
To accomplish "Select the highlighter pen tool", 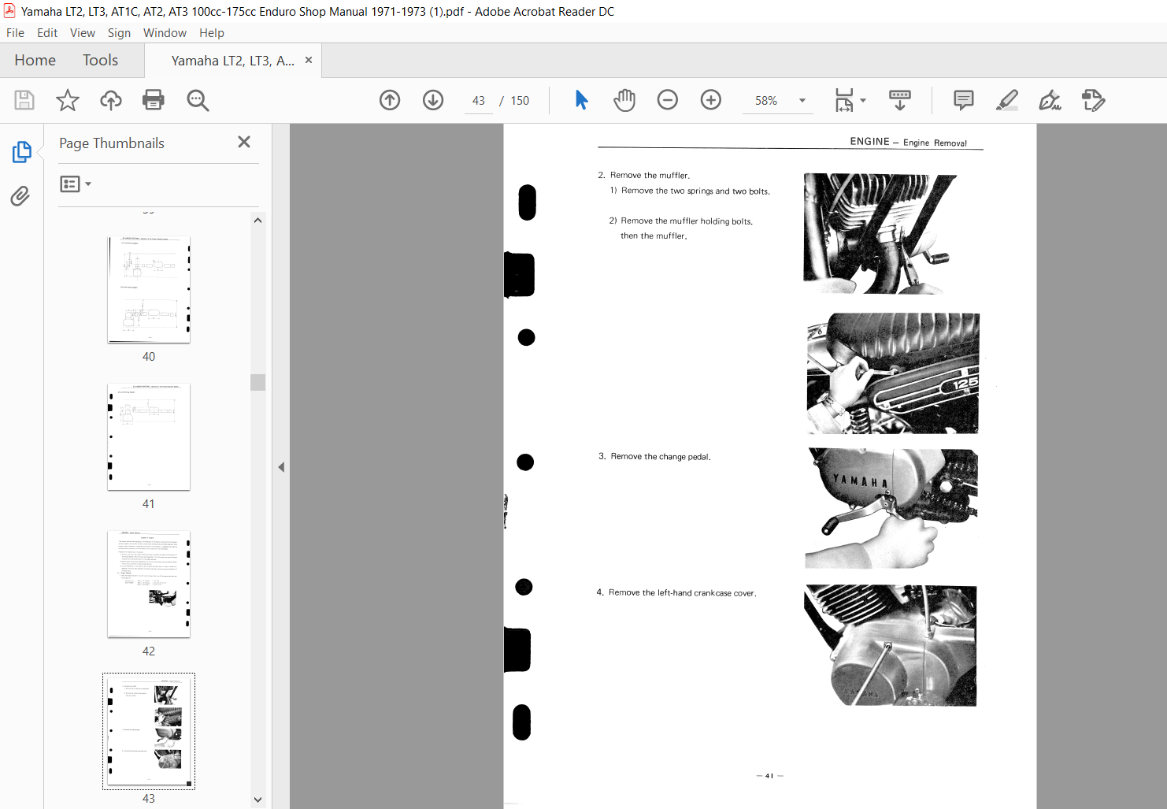I will pos(1007,100).
